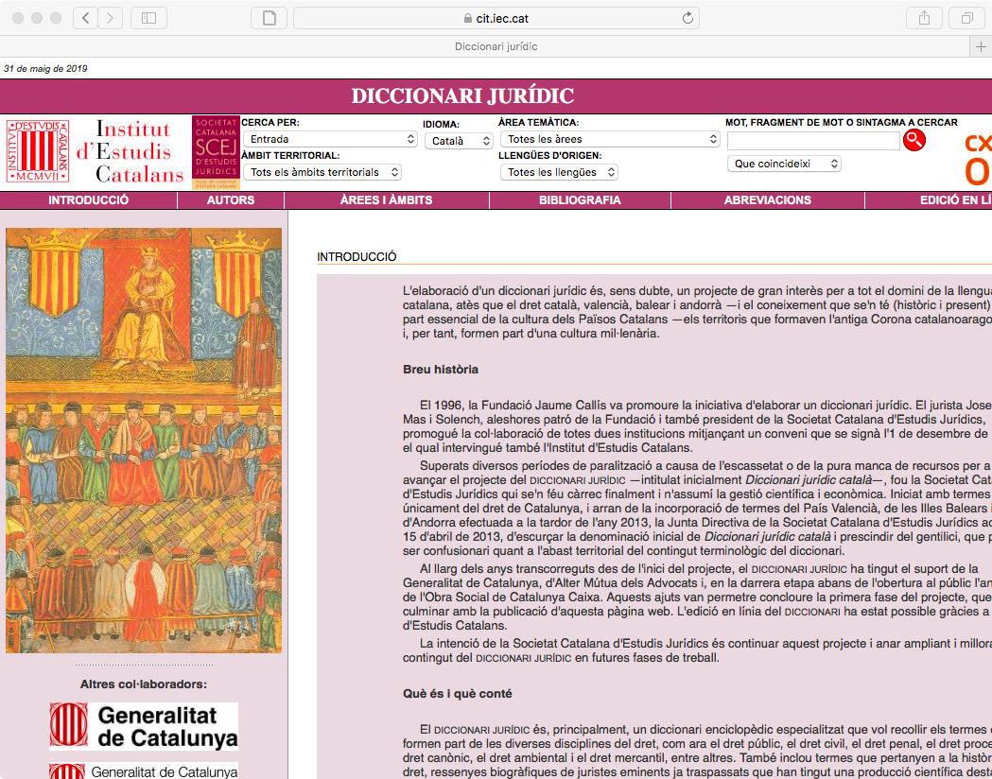Click the red magnifier search button
This screenshot has height=779, width=992.
pos(914,140)
